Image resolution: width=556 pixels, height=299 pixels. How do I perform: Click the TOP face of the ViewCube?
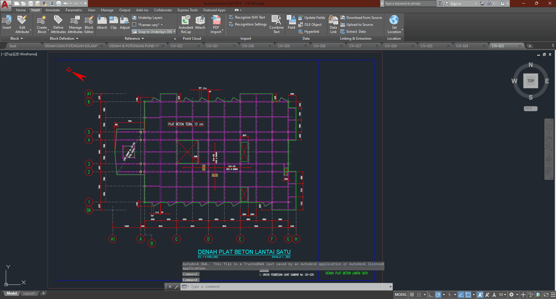[x=530, y=81]
